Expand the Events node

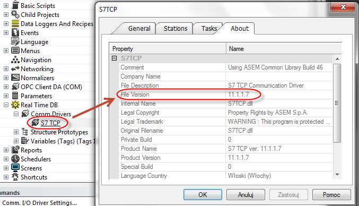pos(6,33)
